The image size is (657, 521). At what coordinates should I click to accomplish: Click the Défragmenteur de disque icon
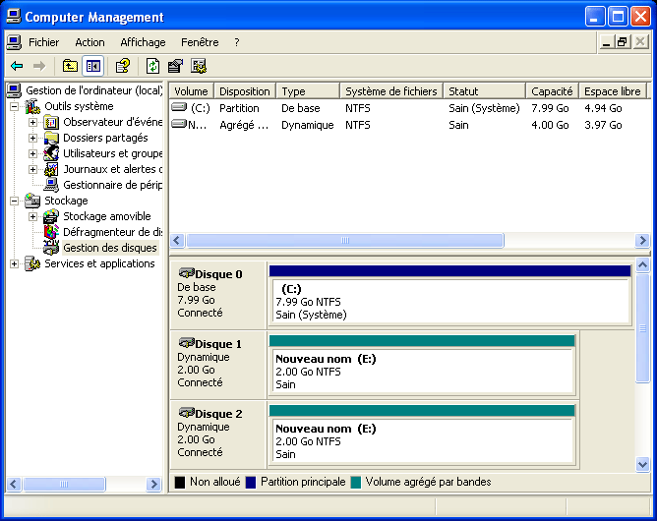coord(51,232)
